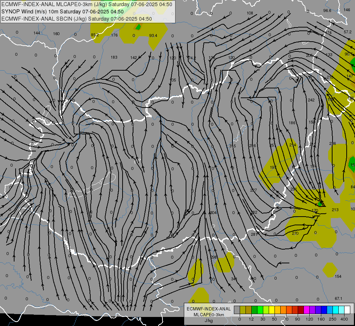Click the map value 142
This screenshot has height=326, width=355.
click(133, 58)
